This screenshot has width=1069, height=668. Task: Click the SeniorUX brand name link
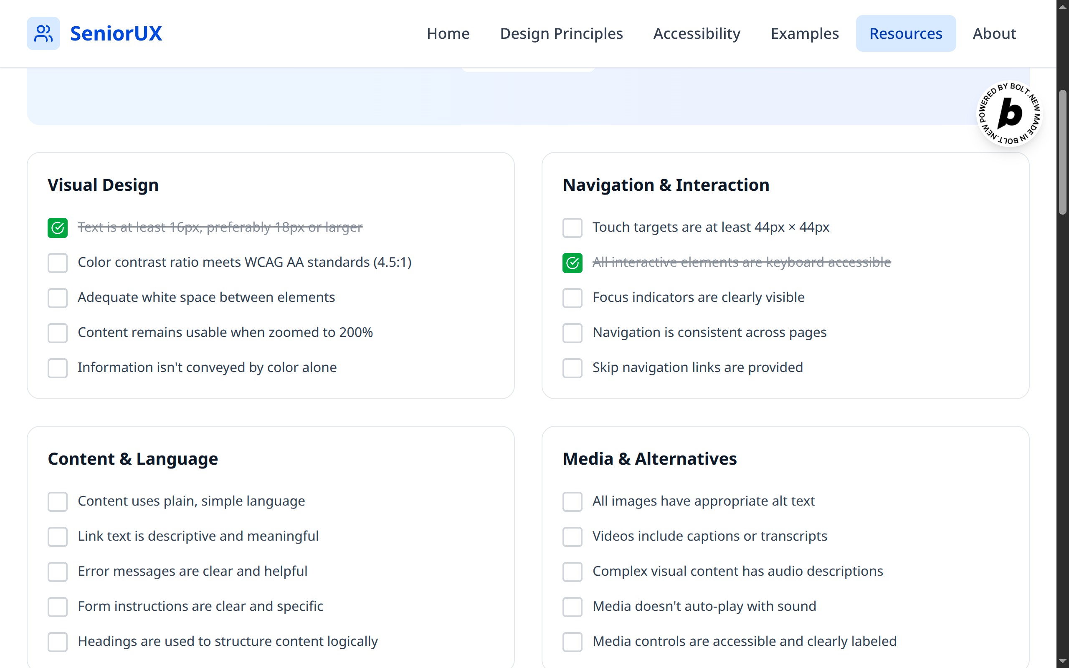116,33
